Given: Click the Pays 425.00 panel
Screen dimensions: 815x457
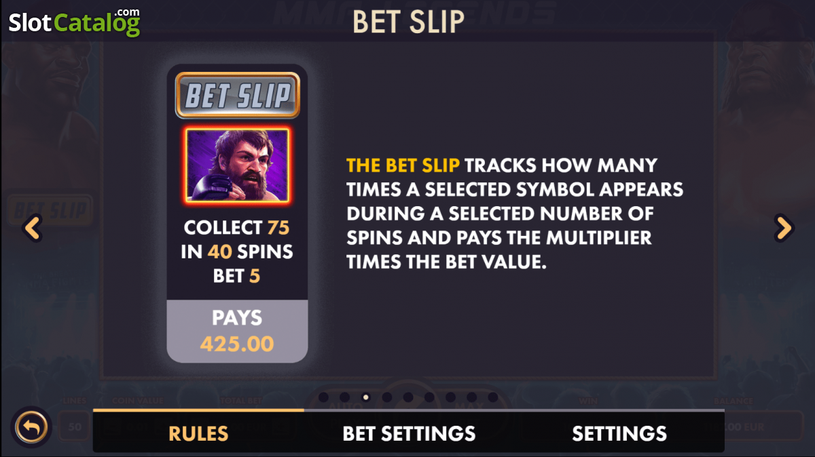Looking at the screenshot, I should click(x=237, y=331).
